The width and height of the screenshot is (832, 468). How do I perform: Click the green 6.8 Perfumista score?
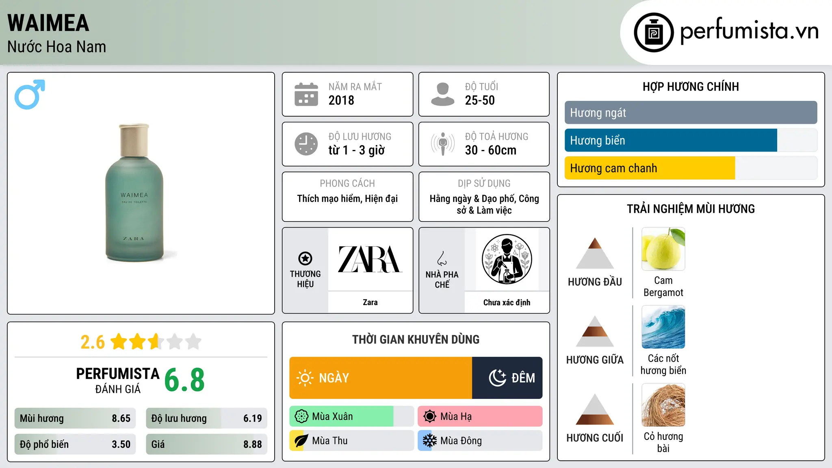pos(184,380)
